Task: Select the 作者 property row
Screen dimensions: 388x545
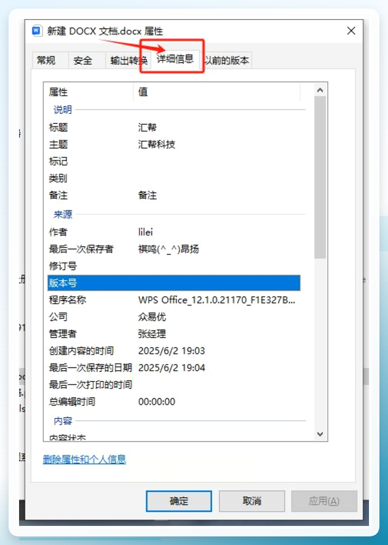Action: click(x=173, y=232)
